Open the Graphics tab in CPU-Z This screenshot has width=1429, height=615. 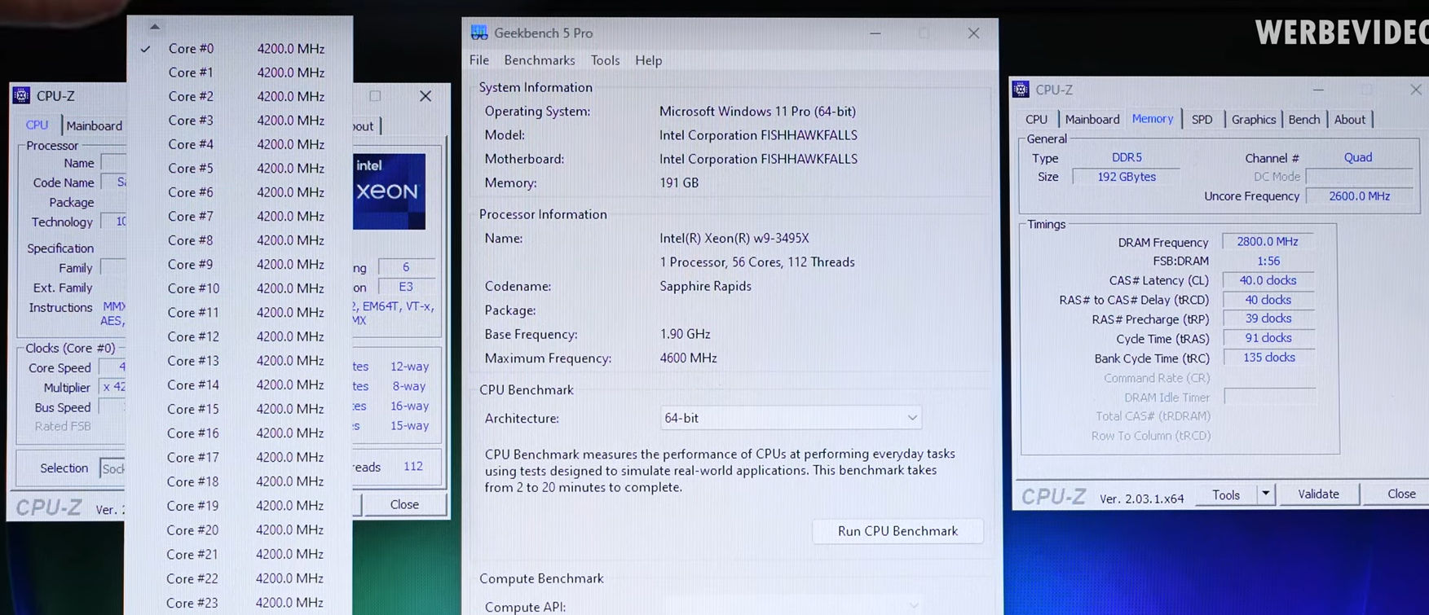1253,120
